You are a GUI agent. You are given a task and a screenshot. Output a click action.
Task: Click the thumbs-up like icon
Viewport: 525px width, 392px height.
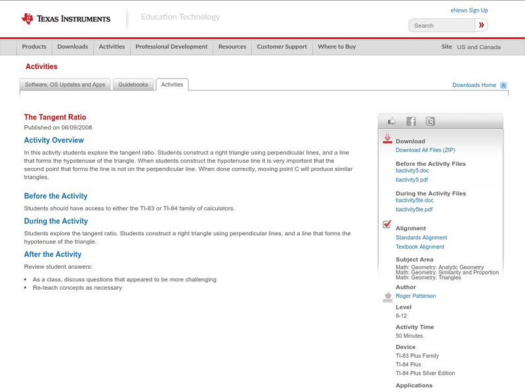pyautogui.click(x=392, y=120)
